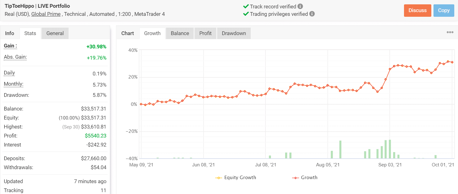Screen dimensions: 458x194
Task: Click the Trading privileges verified checkmark
Action: (x=246, y=14)
